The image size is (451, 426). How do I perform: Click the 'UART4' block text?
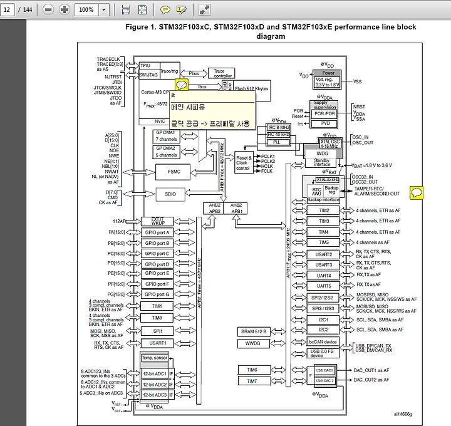click(324, 276)
